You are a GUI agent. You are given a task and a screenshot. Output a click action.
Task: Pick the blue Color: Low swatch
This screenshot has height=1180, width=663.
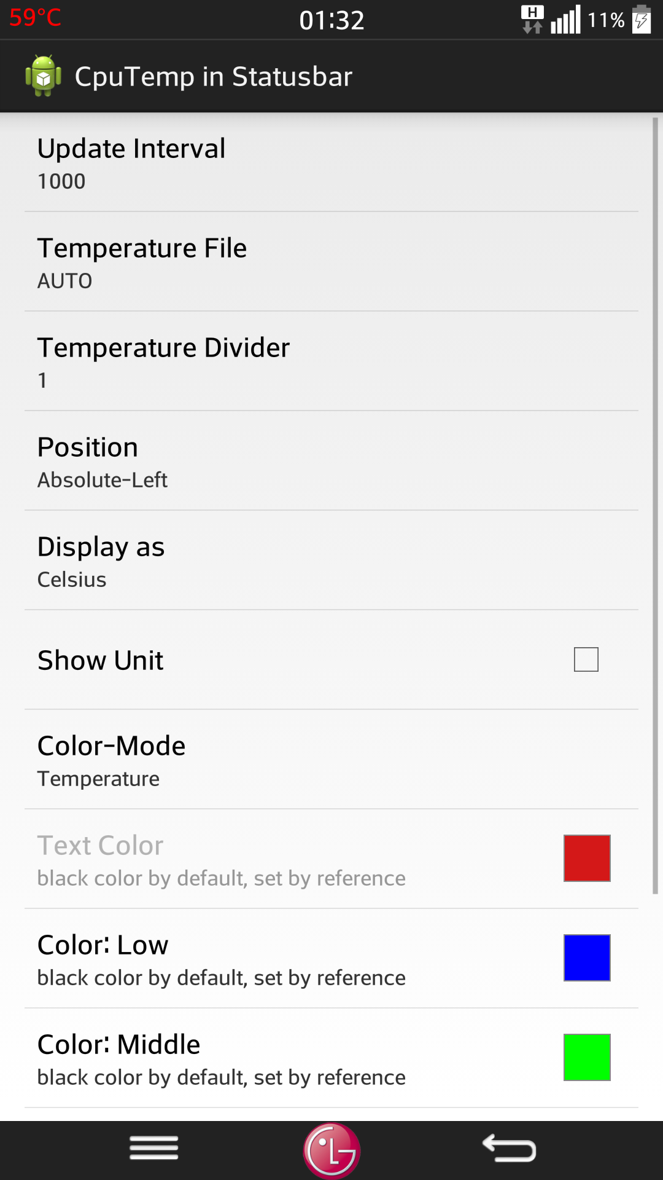[587, 958]
